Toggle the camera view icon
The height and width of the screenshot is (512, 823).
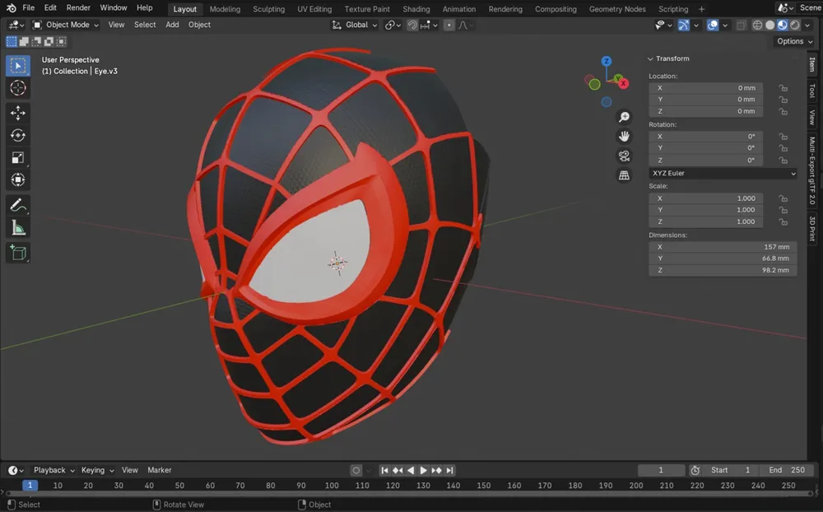pyautogui.click(x=624, y=156)
